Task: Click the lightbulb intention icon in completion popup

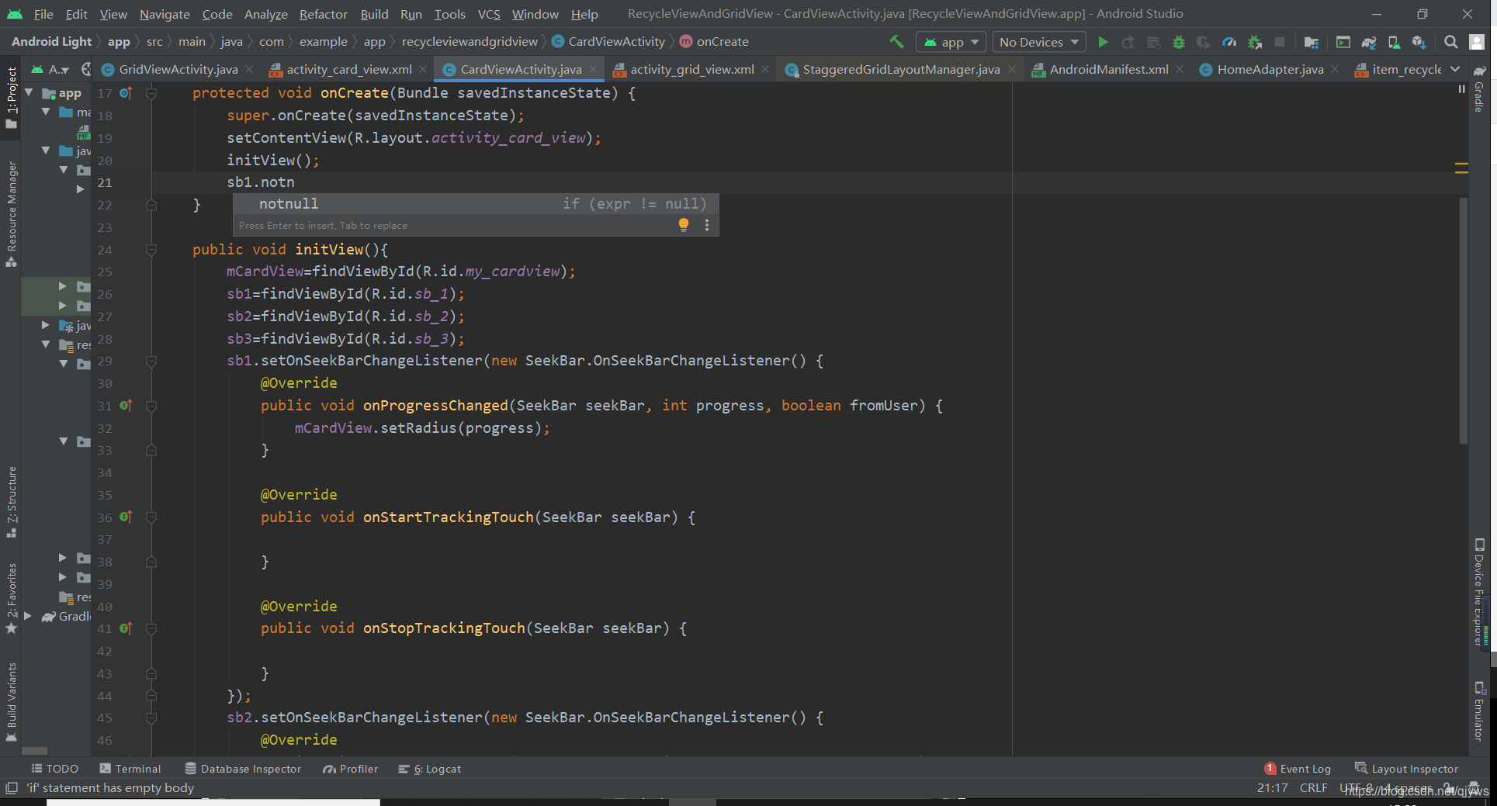Action: [684, 225]
